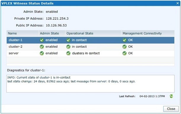
Task: Sort by Management Connectivity column header
Action: point(148,33)
